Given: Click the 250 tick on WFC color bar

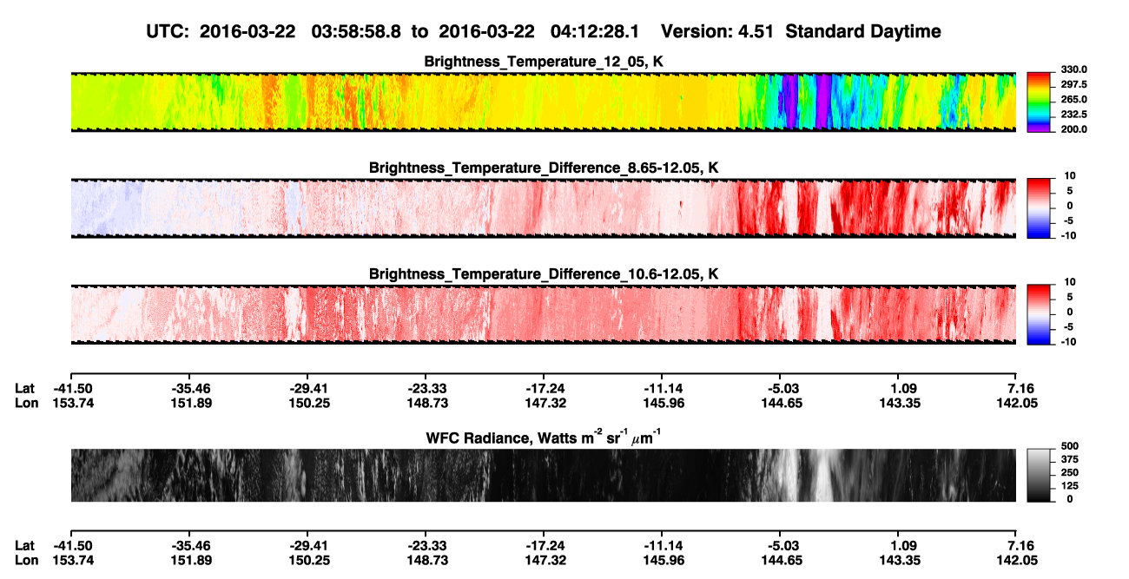Looking at the screenshot, I should pyautogui.click(x=1068, y=473).
